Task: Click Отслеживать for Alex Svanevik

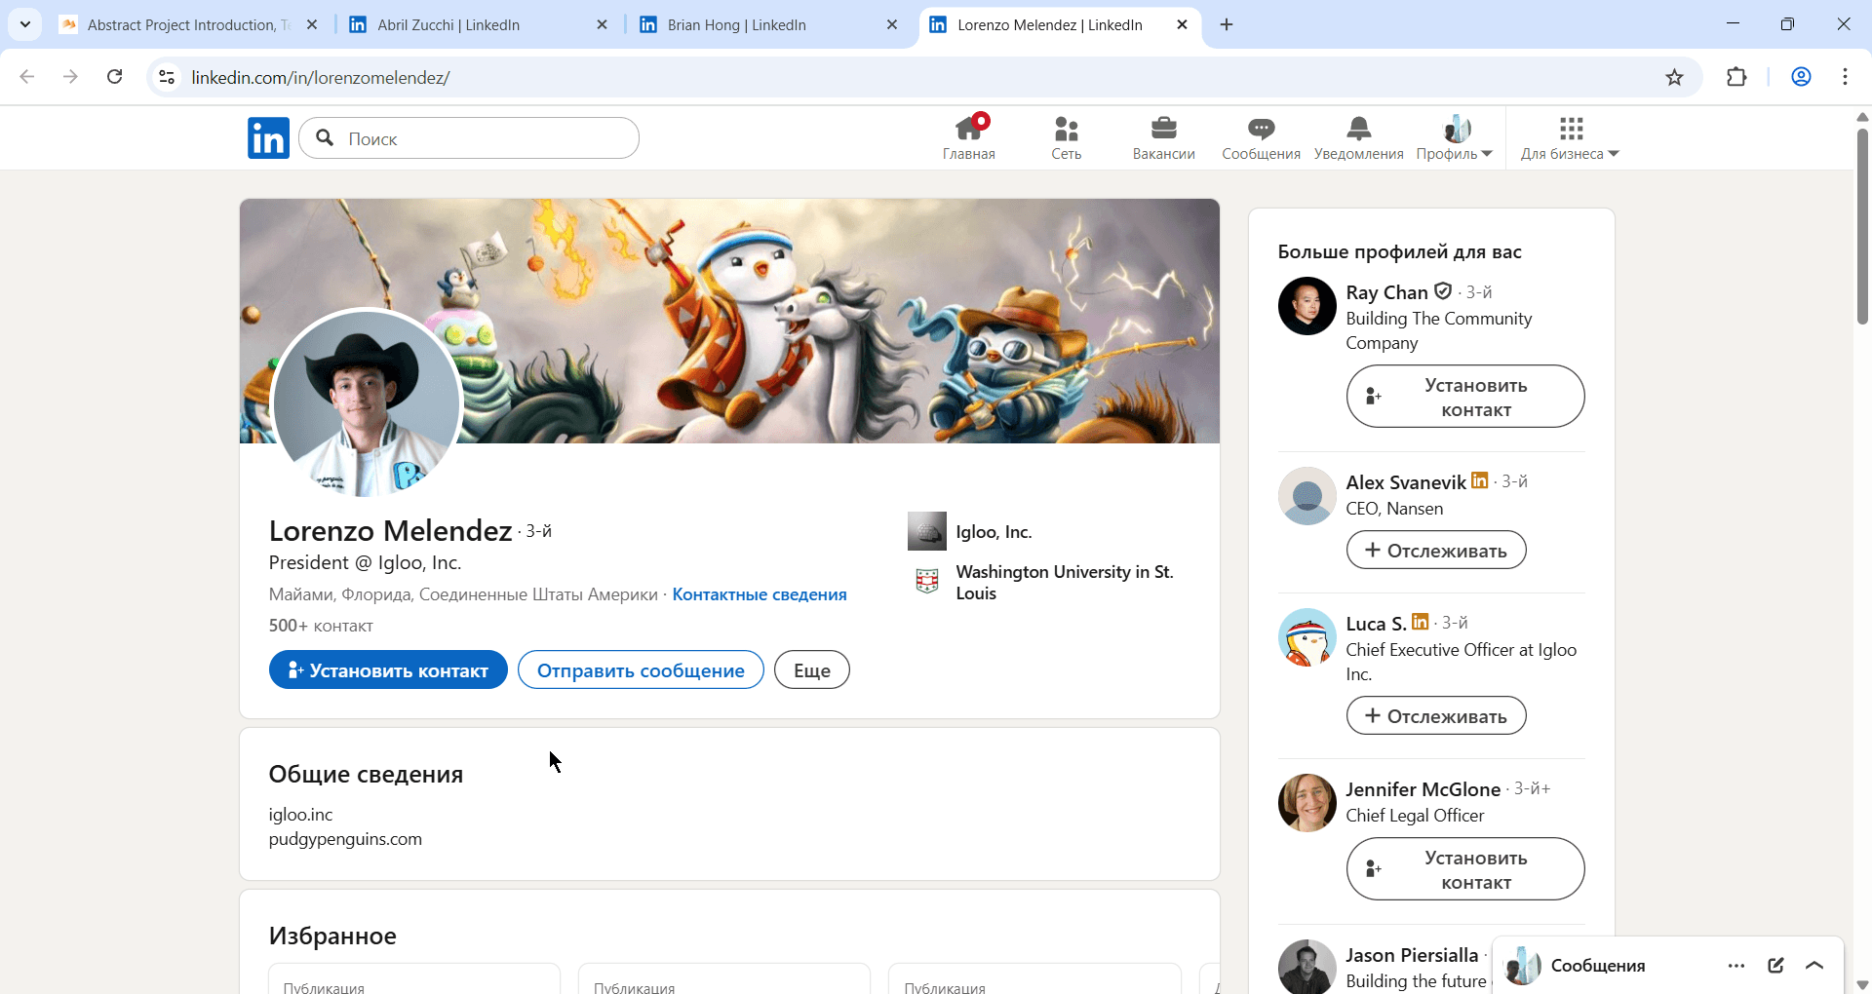Action: tap(1436, 550)
